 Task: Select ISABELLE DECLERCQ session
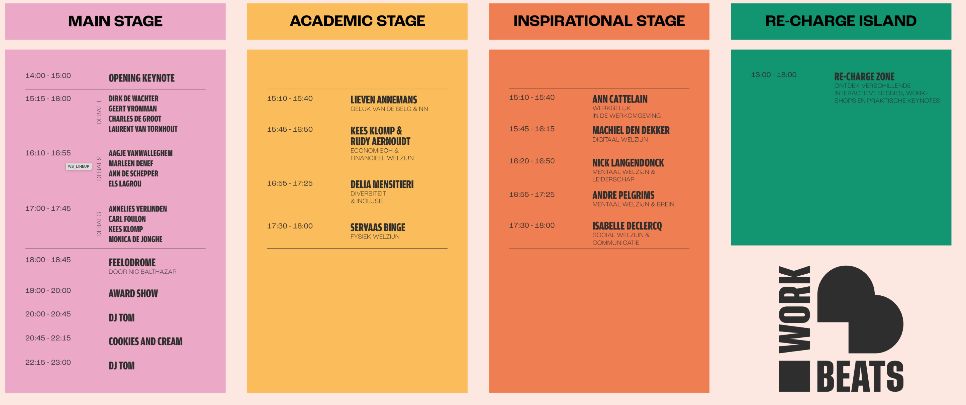point(627,226)
